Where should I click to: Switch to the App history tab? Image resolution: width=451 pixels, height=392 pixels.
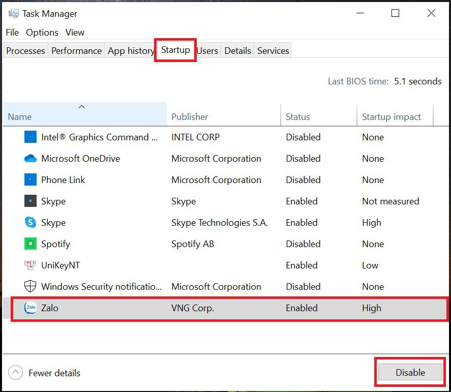coord(130,51)
